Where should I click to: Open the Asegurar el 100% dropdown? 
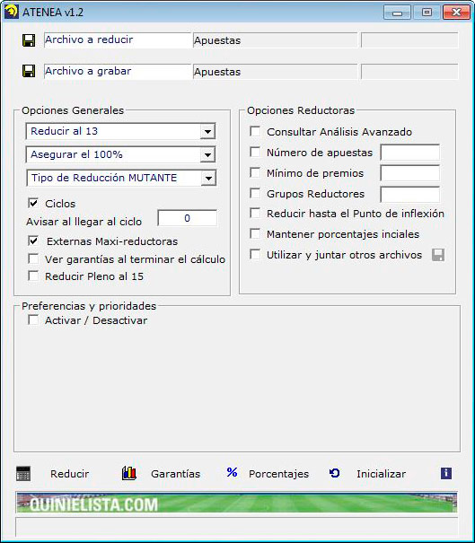coord(207,154)
